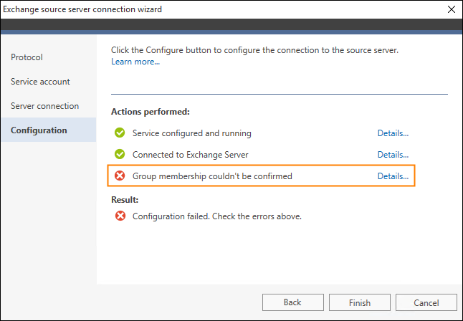Click green check icon beside Service configured
This screenshot has width=463, height=321.
pyautogui.click(x=120, y=133)
